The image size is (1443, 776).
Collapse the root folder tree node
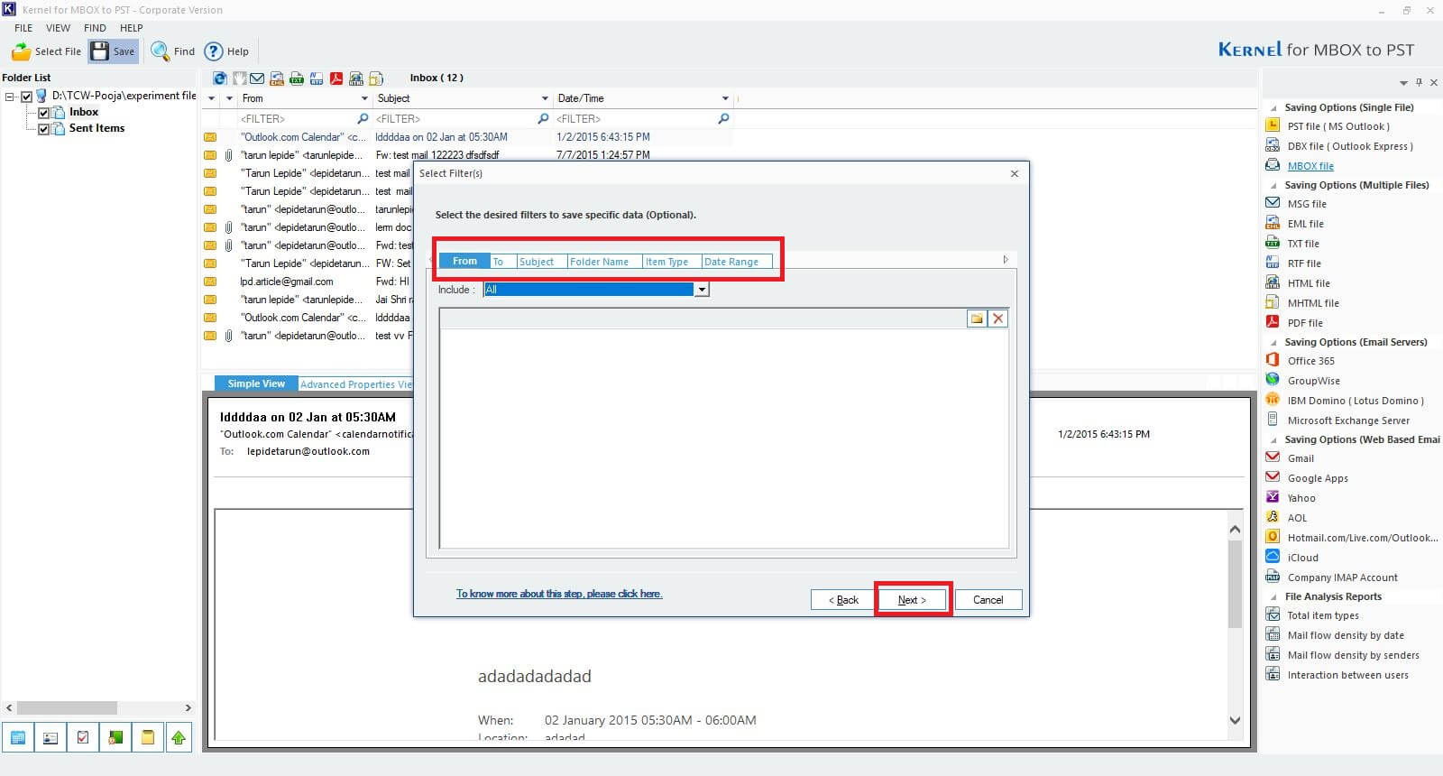(x=10, y=96)
